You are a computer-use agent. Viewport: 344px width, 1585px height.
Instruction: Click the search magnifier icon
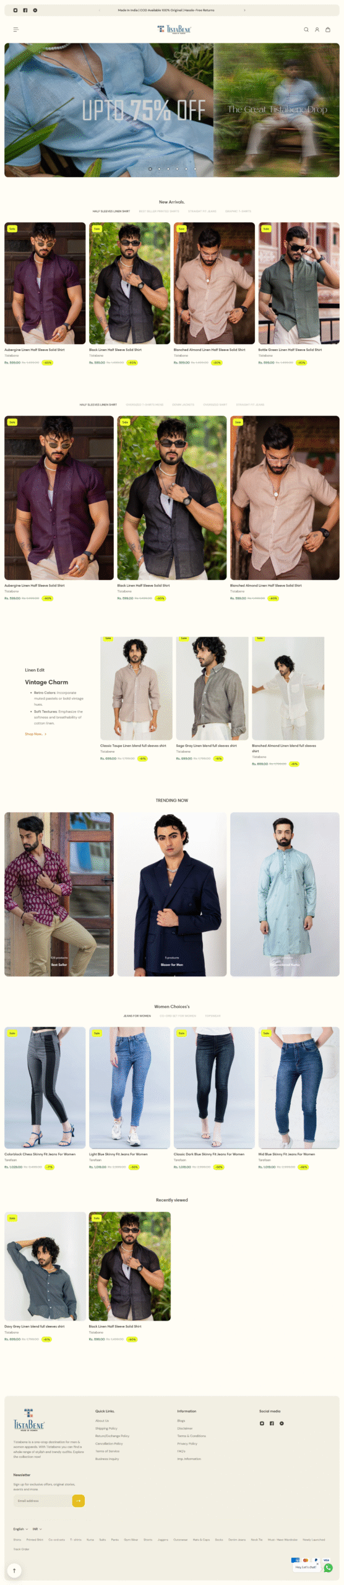click(306, 29)
